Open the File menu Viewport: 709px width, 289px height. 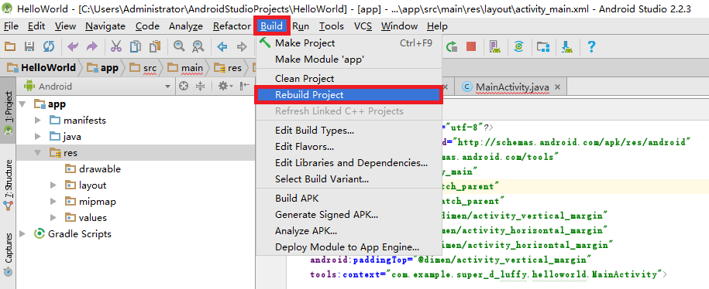[x=11, y=26]
